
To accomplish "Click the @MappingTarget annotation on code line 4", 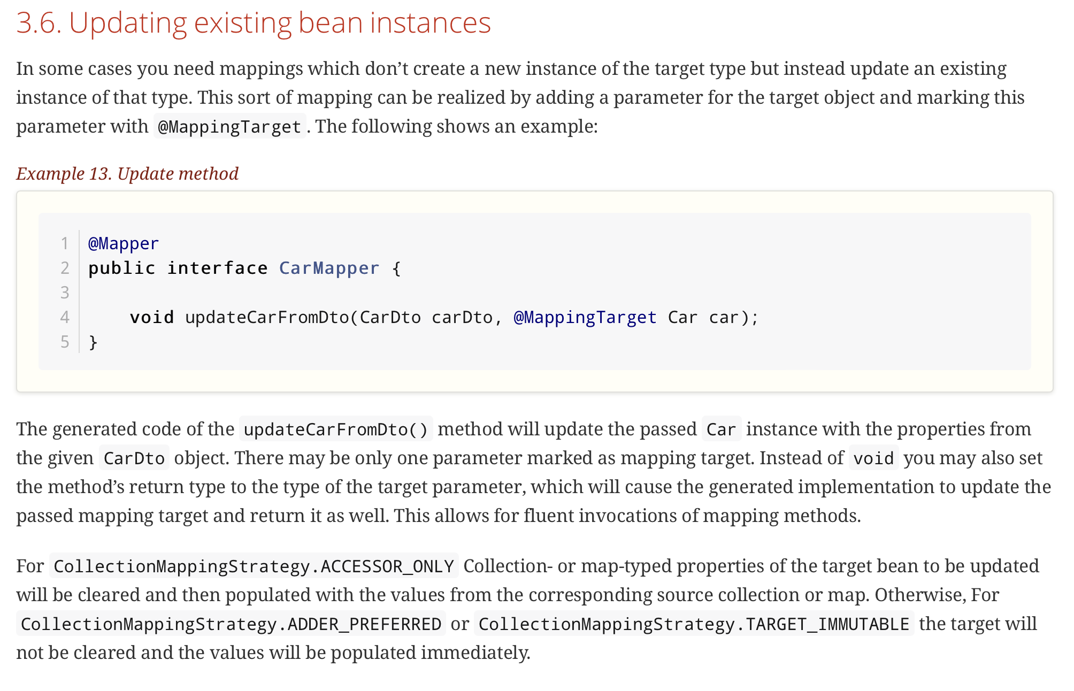I will 585,317.
